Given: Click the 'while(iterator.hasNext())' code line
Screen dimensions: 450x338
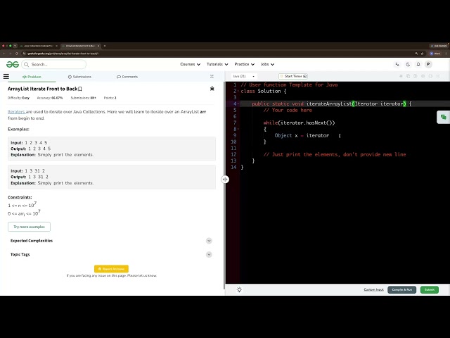Looking at the screenshot, I should [299, 123].
